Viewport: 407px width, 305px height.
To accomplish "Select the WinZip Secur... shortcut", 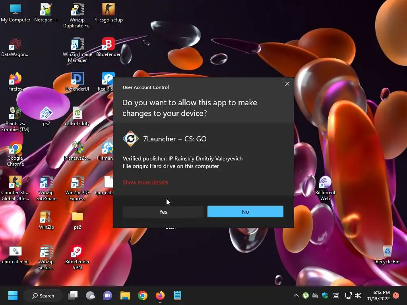I will 46,257.
